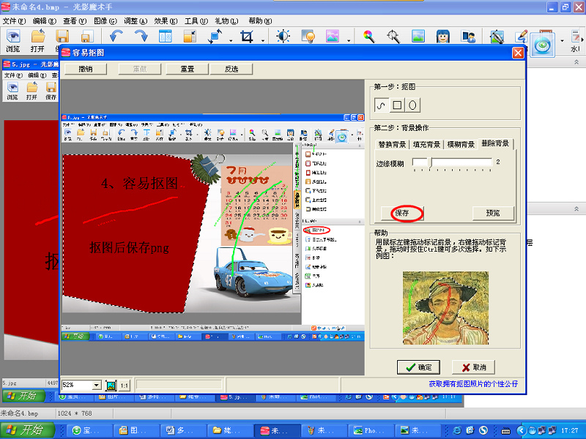Switch to the 替换背景 tab
586x439 pixels.
[x=392, y=144]
